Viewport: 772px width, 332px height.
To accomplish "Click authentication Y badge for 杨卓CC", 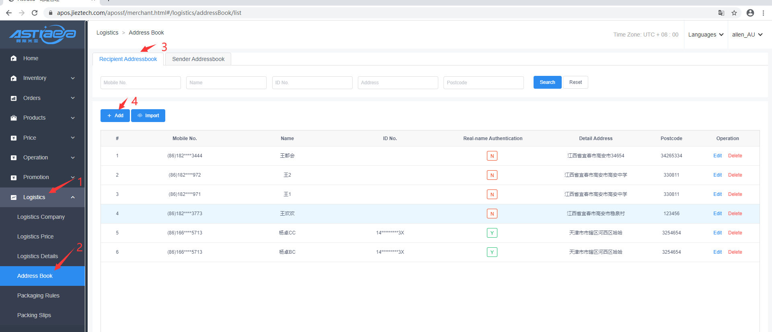I will [x=492, y=233].
